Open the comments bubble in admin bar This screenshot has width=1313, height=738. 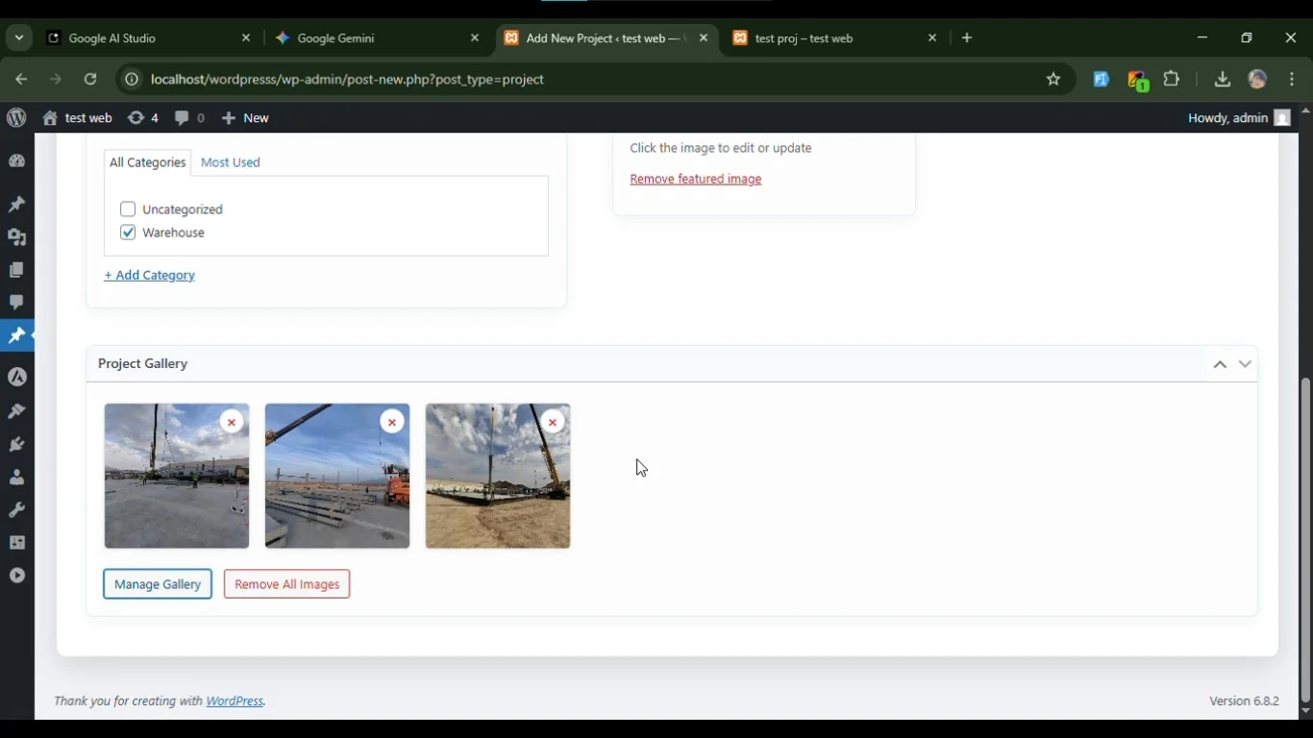189,118
